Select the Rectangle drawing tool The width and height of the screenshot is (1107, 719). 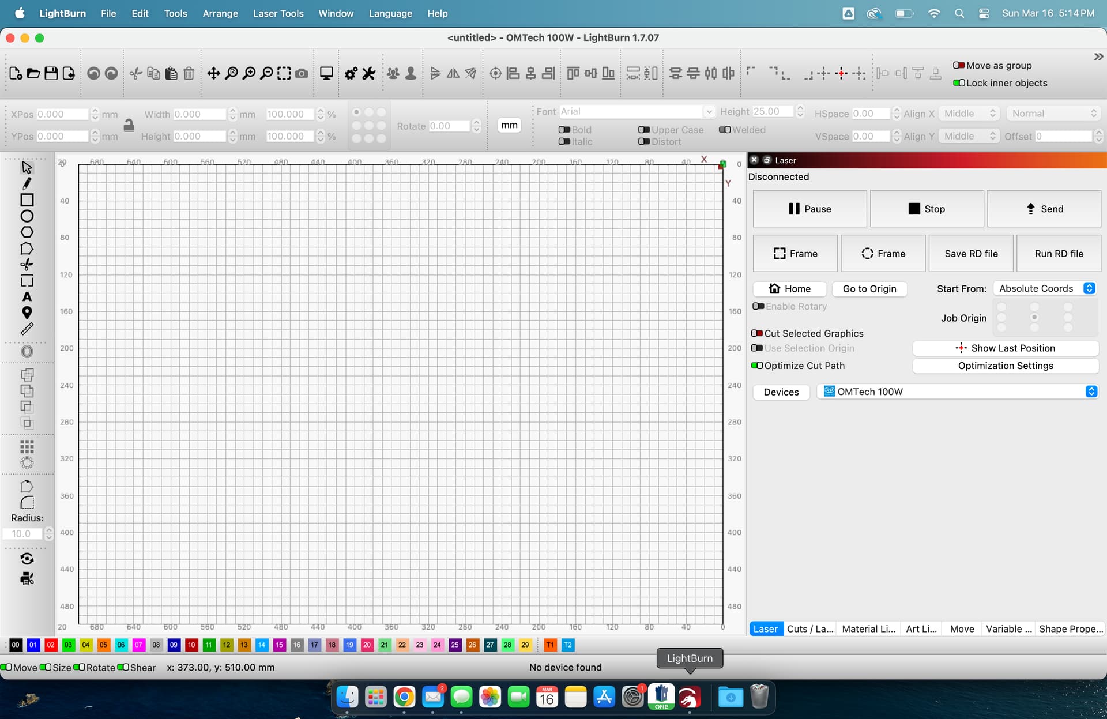[27, 199]
